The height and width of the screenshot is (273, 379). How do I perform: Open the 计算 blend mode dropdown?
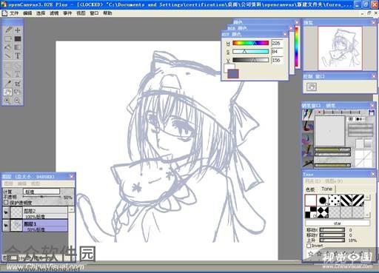click(x=41, y=192)
